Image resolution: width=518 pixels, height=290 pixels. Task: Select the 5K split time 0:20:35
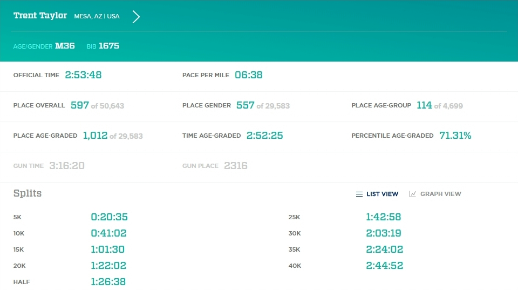point(109,217)
